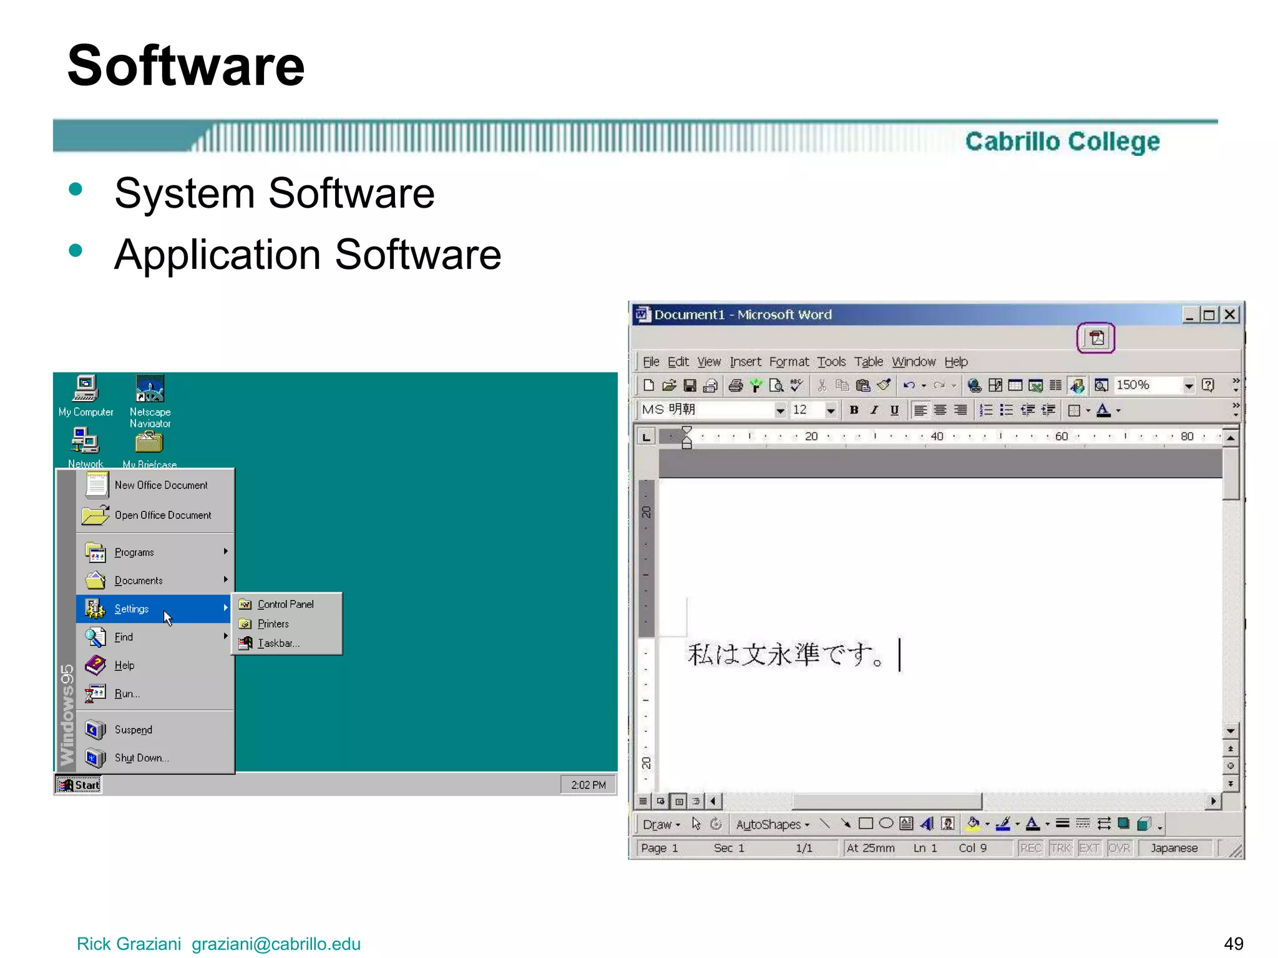Screen dimensions: 1278x958
Task: Open the Draw menu dropdown
Action: tap(661, 825)
